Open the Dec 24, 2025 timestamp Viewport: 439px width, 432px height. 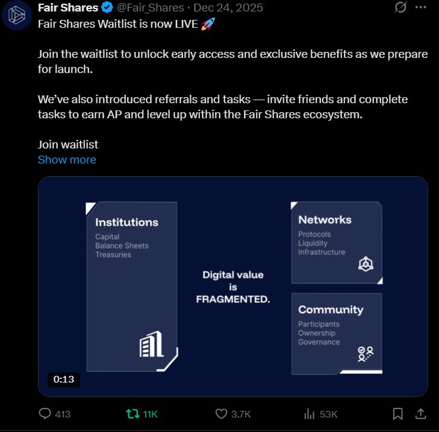(x=228, y=8)
